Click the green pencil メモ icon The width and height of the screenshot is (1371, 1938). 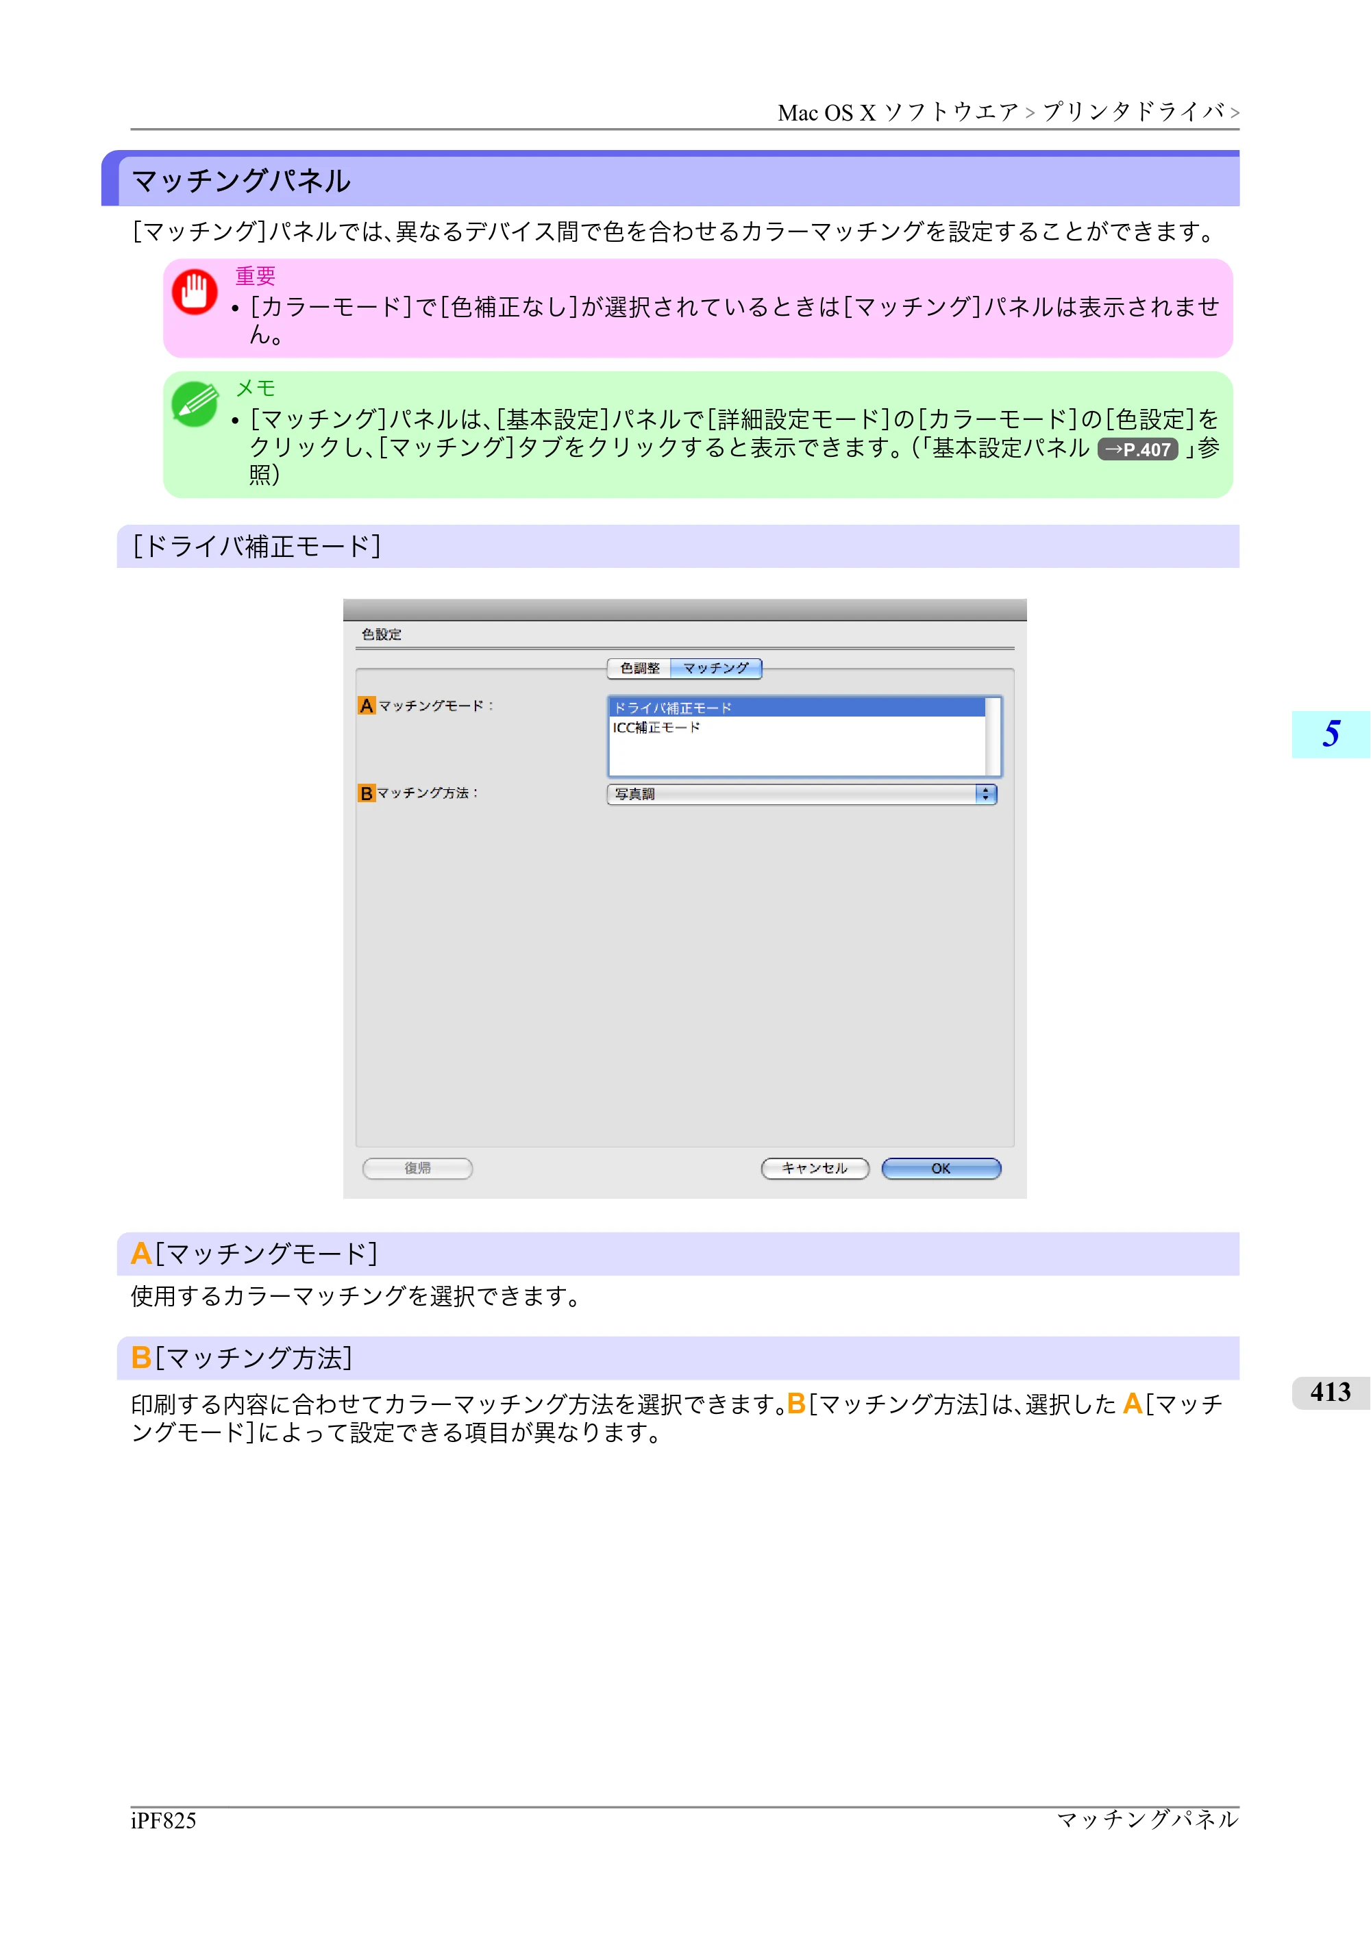[195, 404]
